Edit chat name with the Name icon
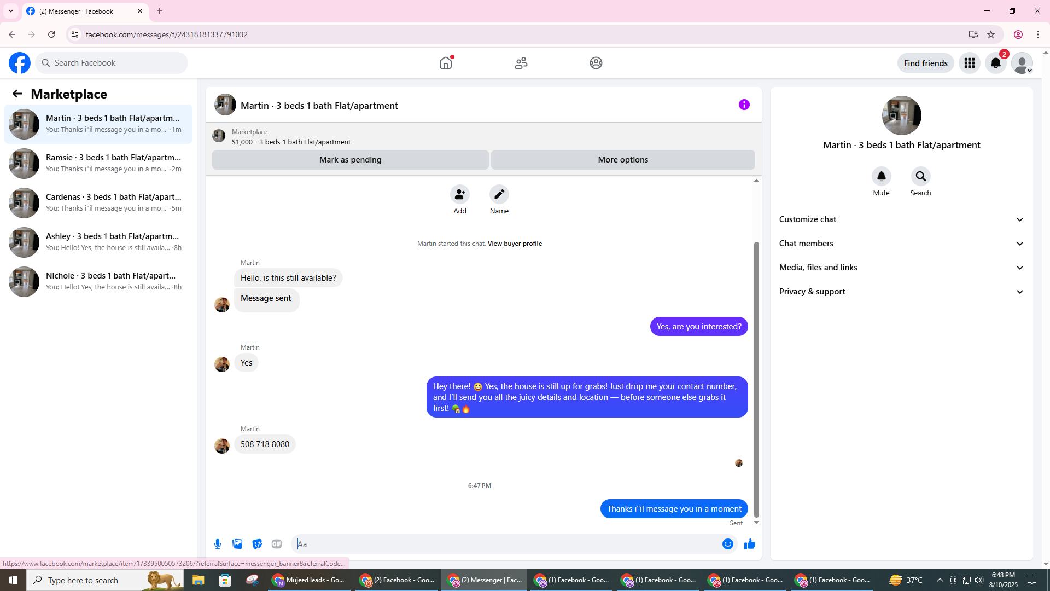The height and width of the screenshot is (591, 1050). [499, 194]
